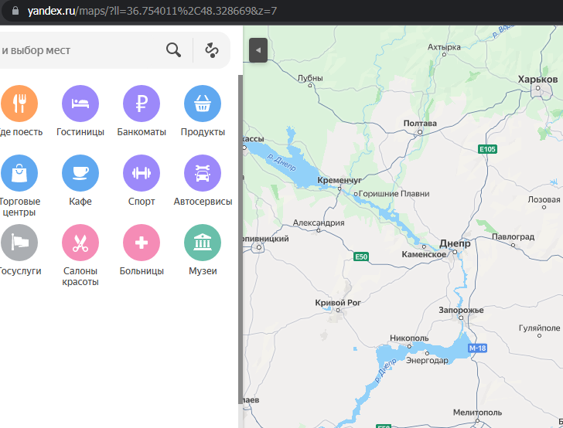Click the Александрия city label
Screen dimensions: 563x428
[319, 222]
